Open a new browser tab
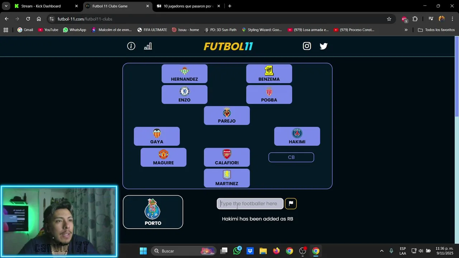 229,6
